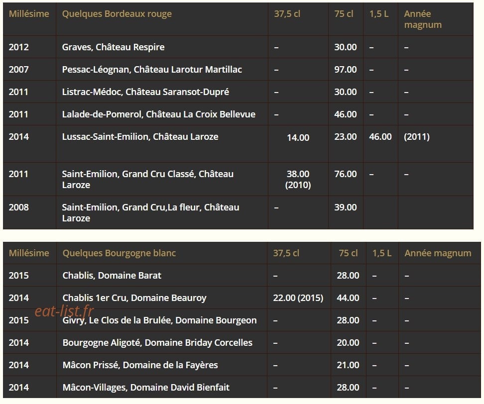Click 'Lalade-de-Pomerol, Château La Croix Bellevue'

(159, 114)
